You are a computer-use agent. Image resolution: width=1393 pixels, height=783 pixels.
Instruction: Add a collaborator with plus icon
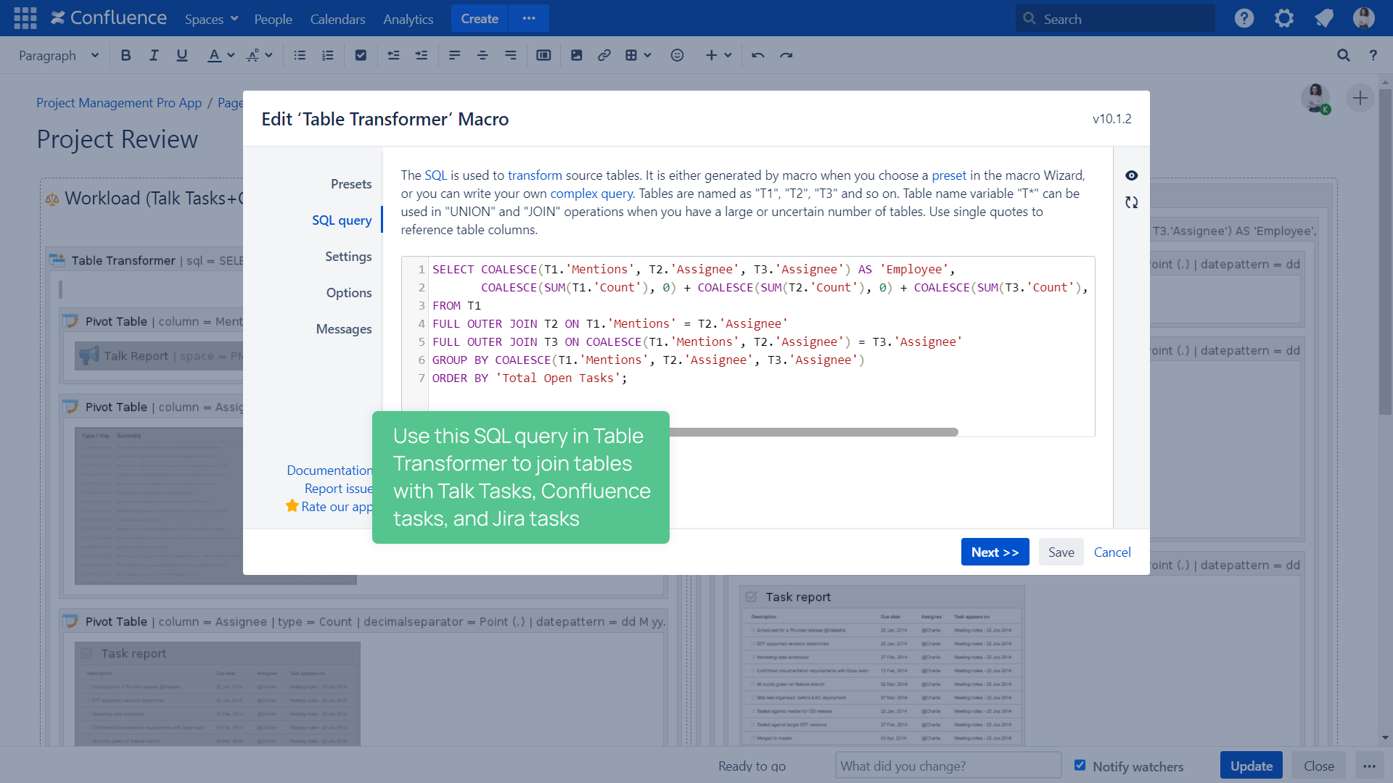pyautogui.click(x=1360, y=98)
